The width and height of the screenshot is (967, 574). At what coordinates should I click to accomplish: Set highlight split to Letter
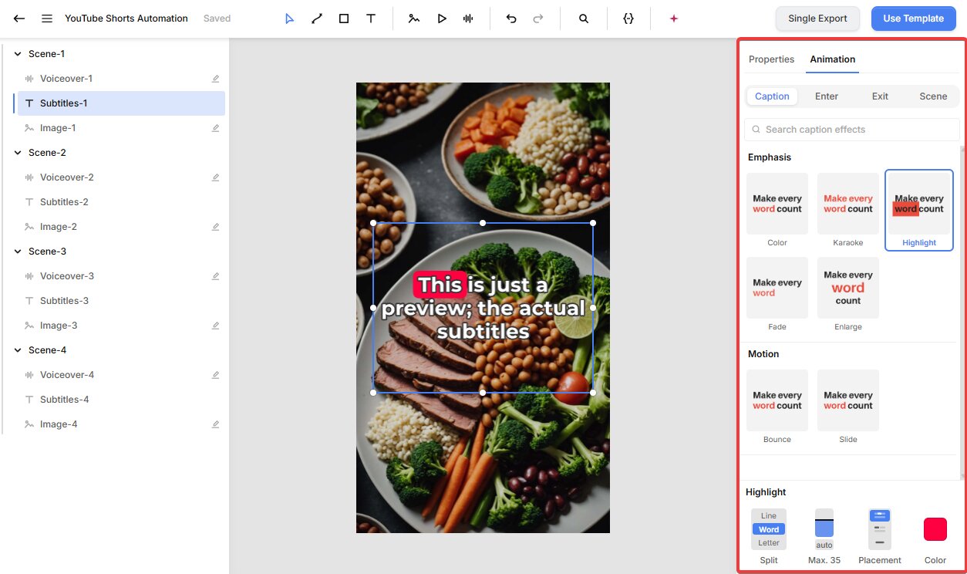[769, 542]
